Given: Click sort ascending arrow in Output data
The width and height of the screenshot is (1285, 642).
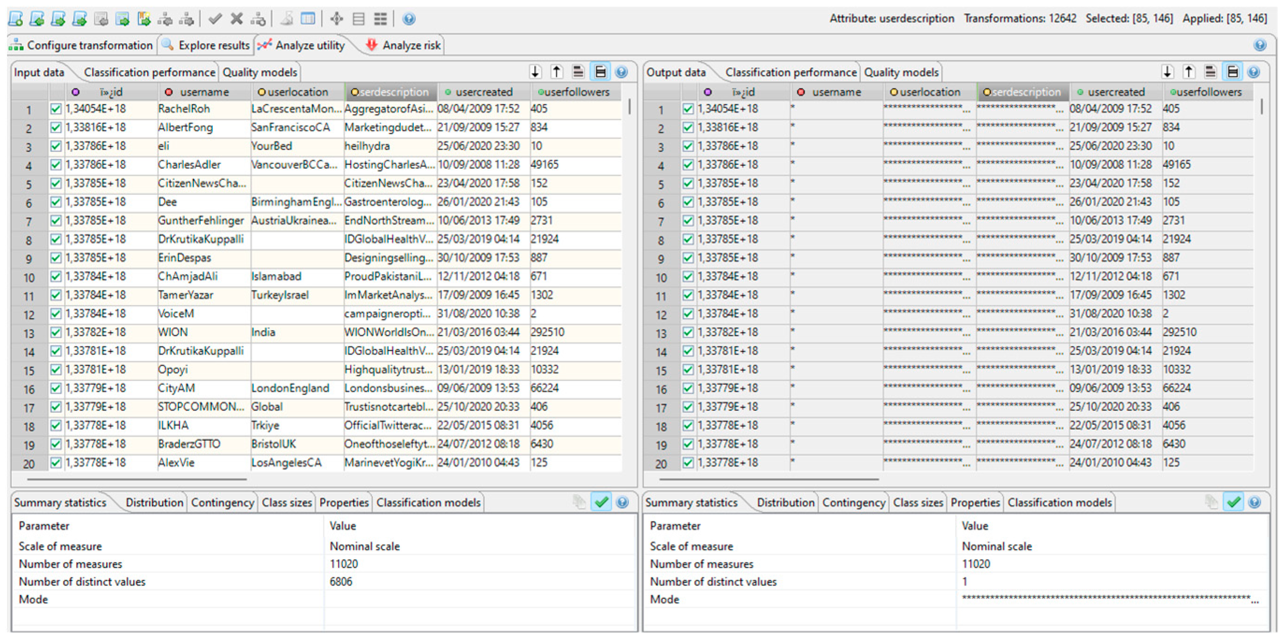Looking at the screenshot, I should 1189,72.
